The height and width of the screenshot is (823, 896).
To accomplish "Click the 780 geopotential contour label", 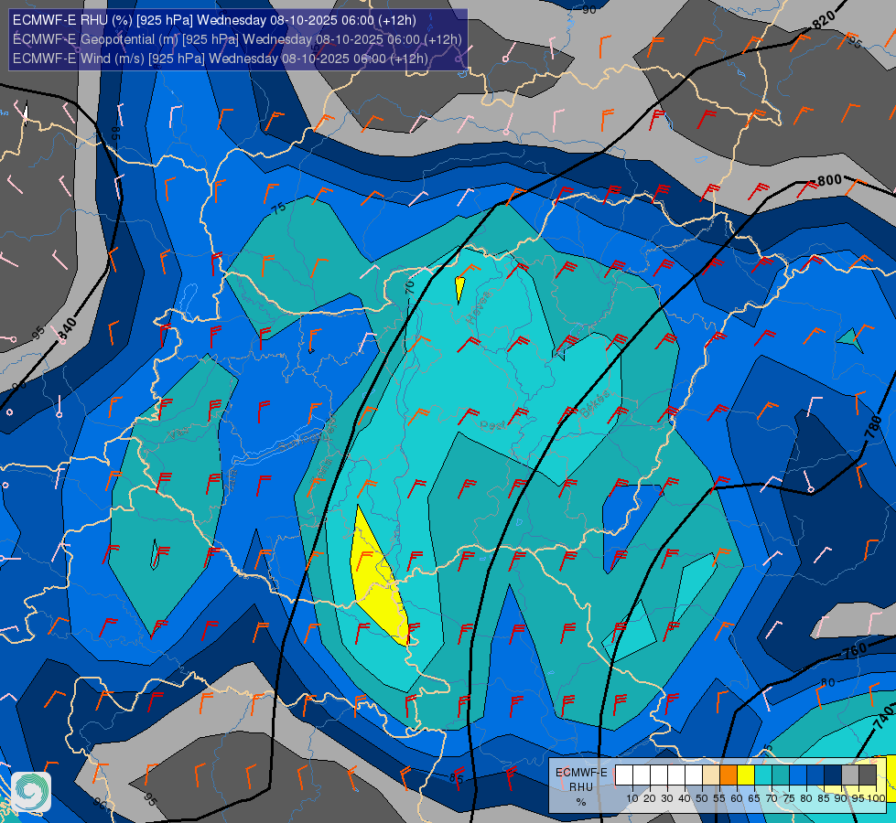I will coord(873,427).
